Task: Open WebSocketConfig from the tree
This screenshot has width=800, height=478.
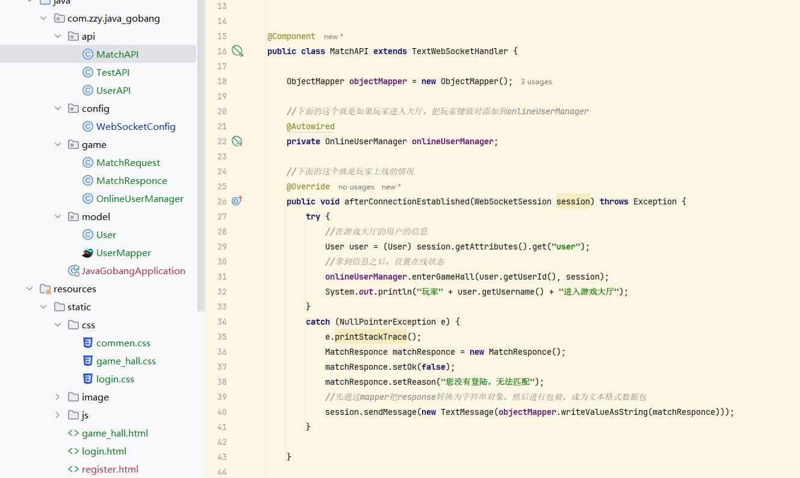Action: [136, 126]
